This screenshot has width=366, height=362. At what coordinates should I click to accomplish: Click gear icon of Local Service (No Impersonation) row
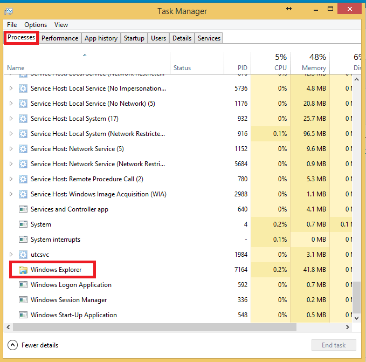click(x=23, y=88)
